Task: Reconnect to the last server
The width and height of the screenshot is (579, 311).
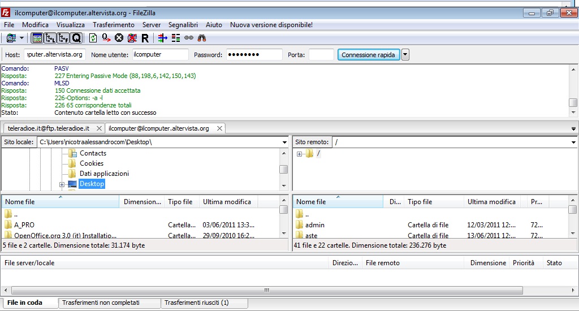Action: 145,38
